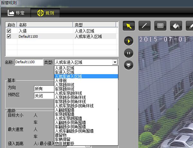Choose 车辆停留 from type list
Viewport: 193px width, 148px height.
(x=86, y=139)
